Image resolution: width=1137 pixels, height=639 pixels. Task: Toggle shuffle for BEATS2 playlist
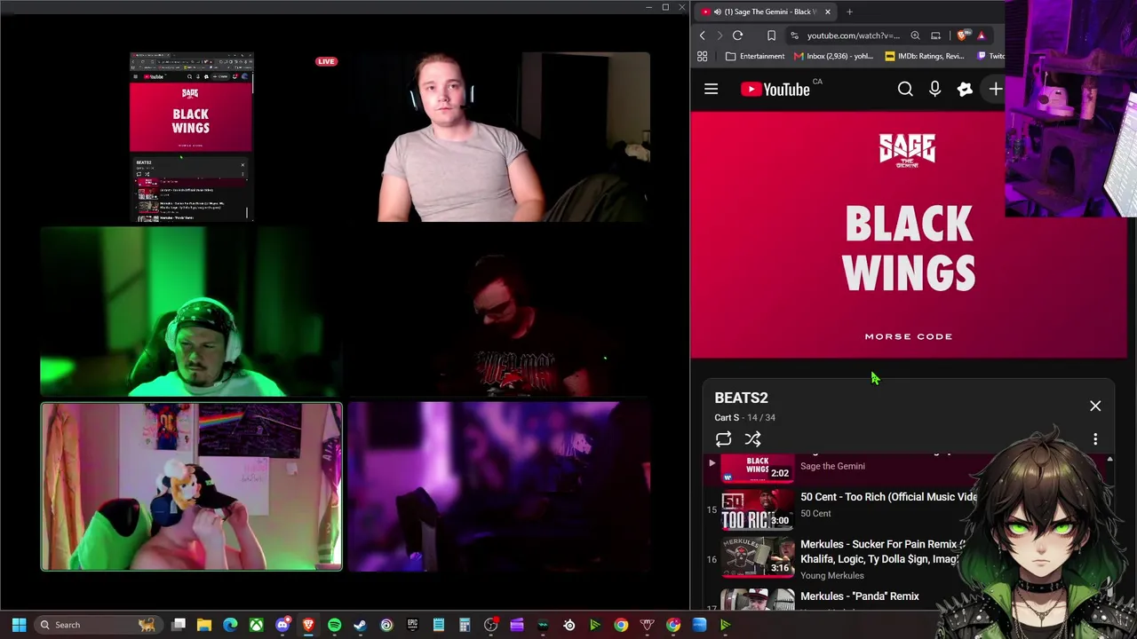coord(752,439)
